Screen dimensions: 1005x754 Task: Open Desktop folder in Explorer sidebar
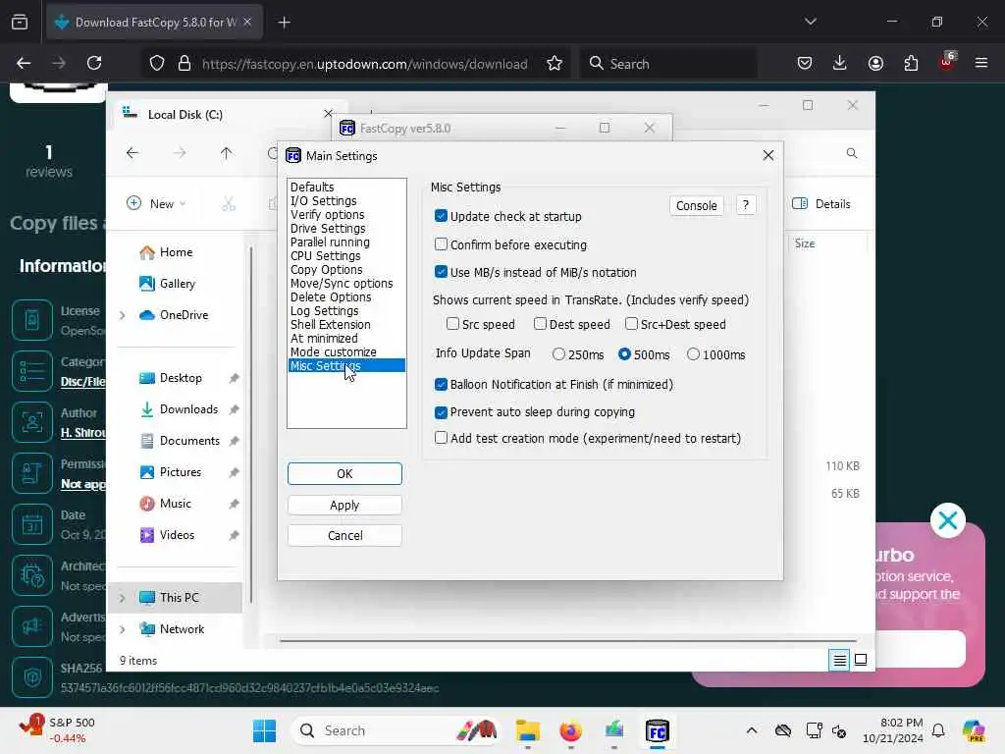[x=171, y=378]
